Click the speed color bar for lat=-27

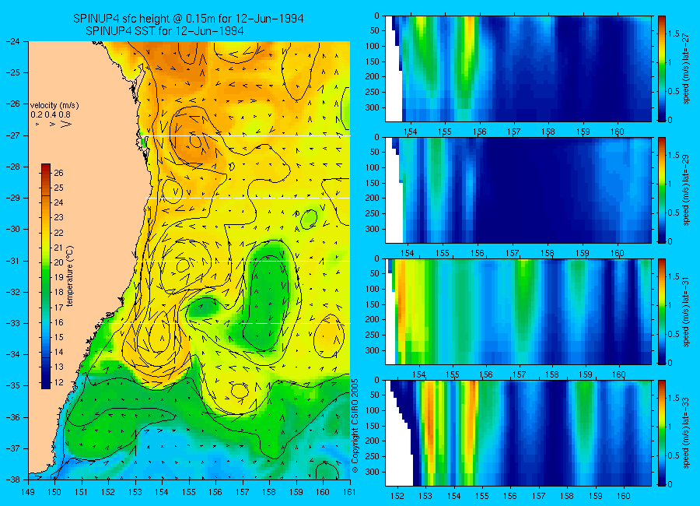661,69
